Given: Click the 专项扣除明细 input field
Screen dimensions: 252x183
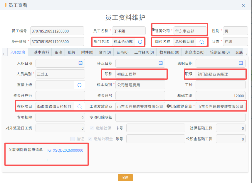Looking at the screenshot, I should coord(180,117).
